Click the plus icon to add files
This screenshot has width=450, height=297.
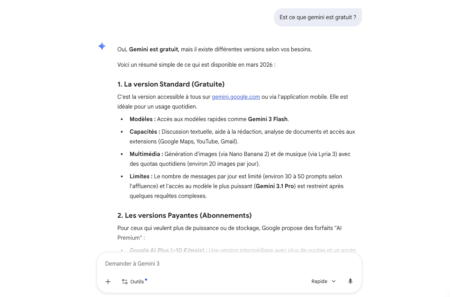(108, 282)
